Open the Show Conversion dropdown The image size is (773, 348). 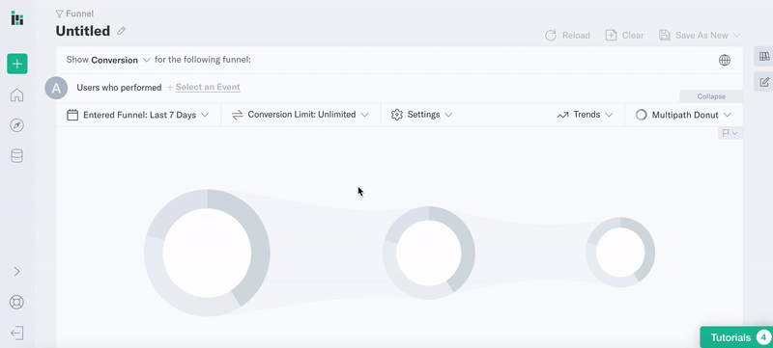pyautogui.click(x=120, y=60)
